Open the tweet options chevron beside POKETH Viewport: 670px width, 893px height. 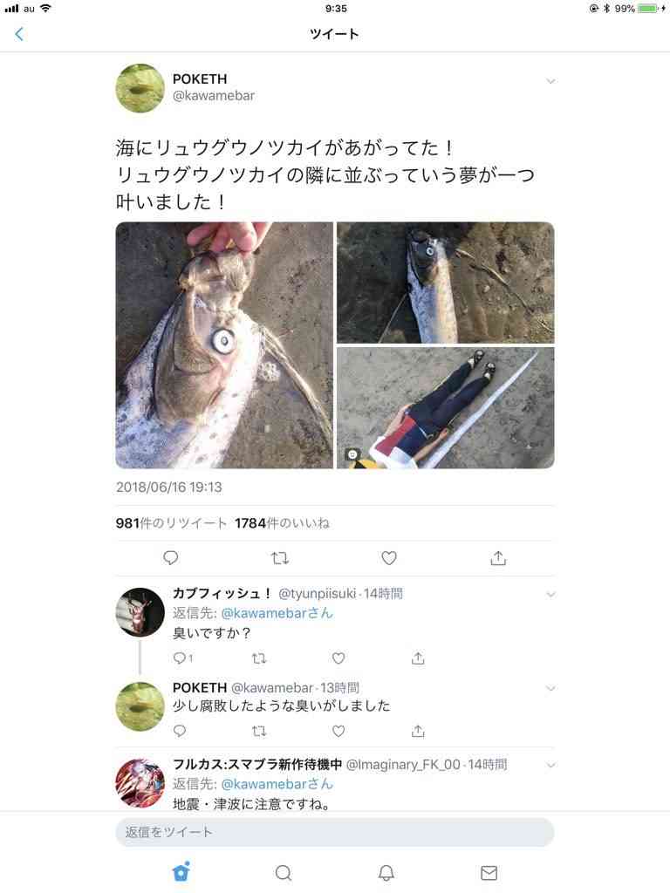coord(551,81)
